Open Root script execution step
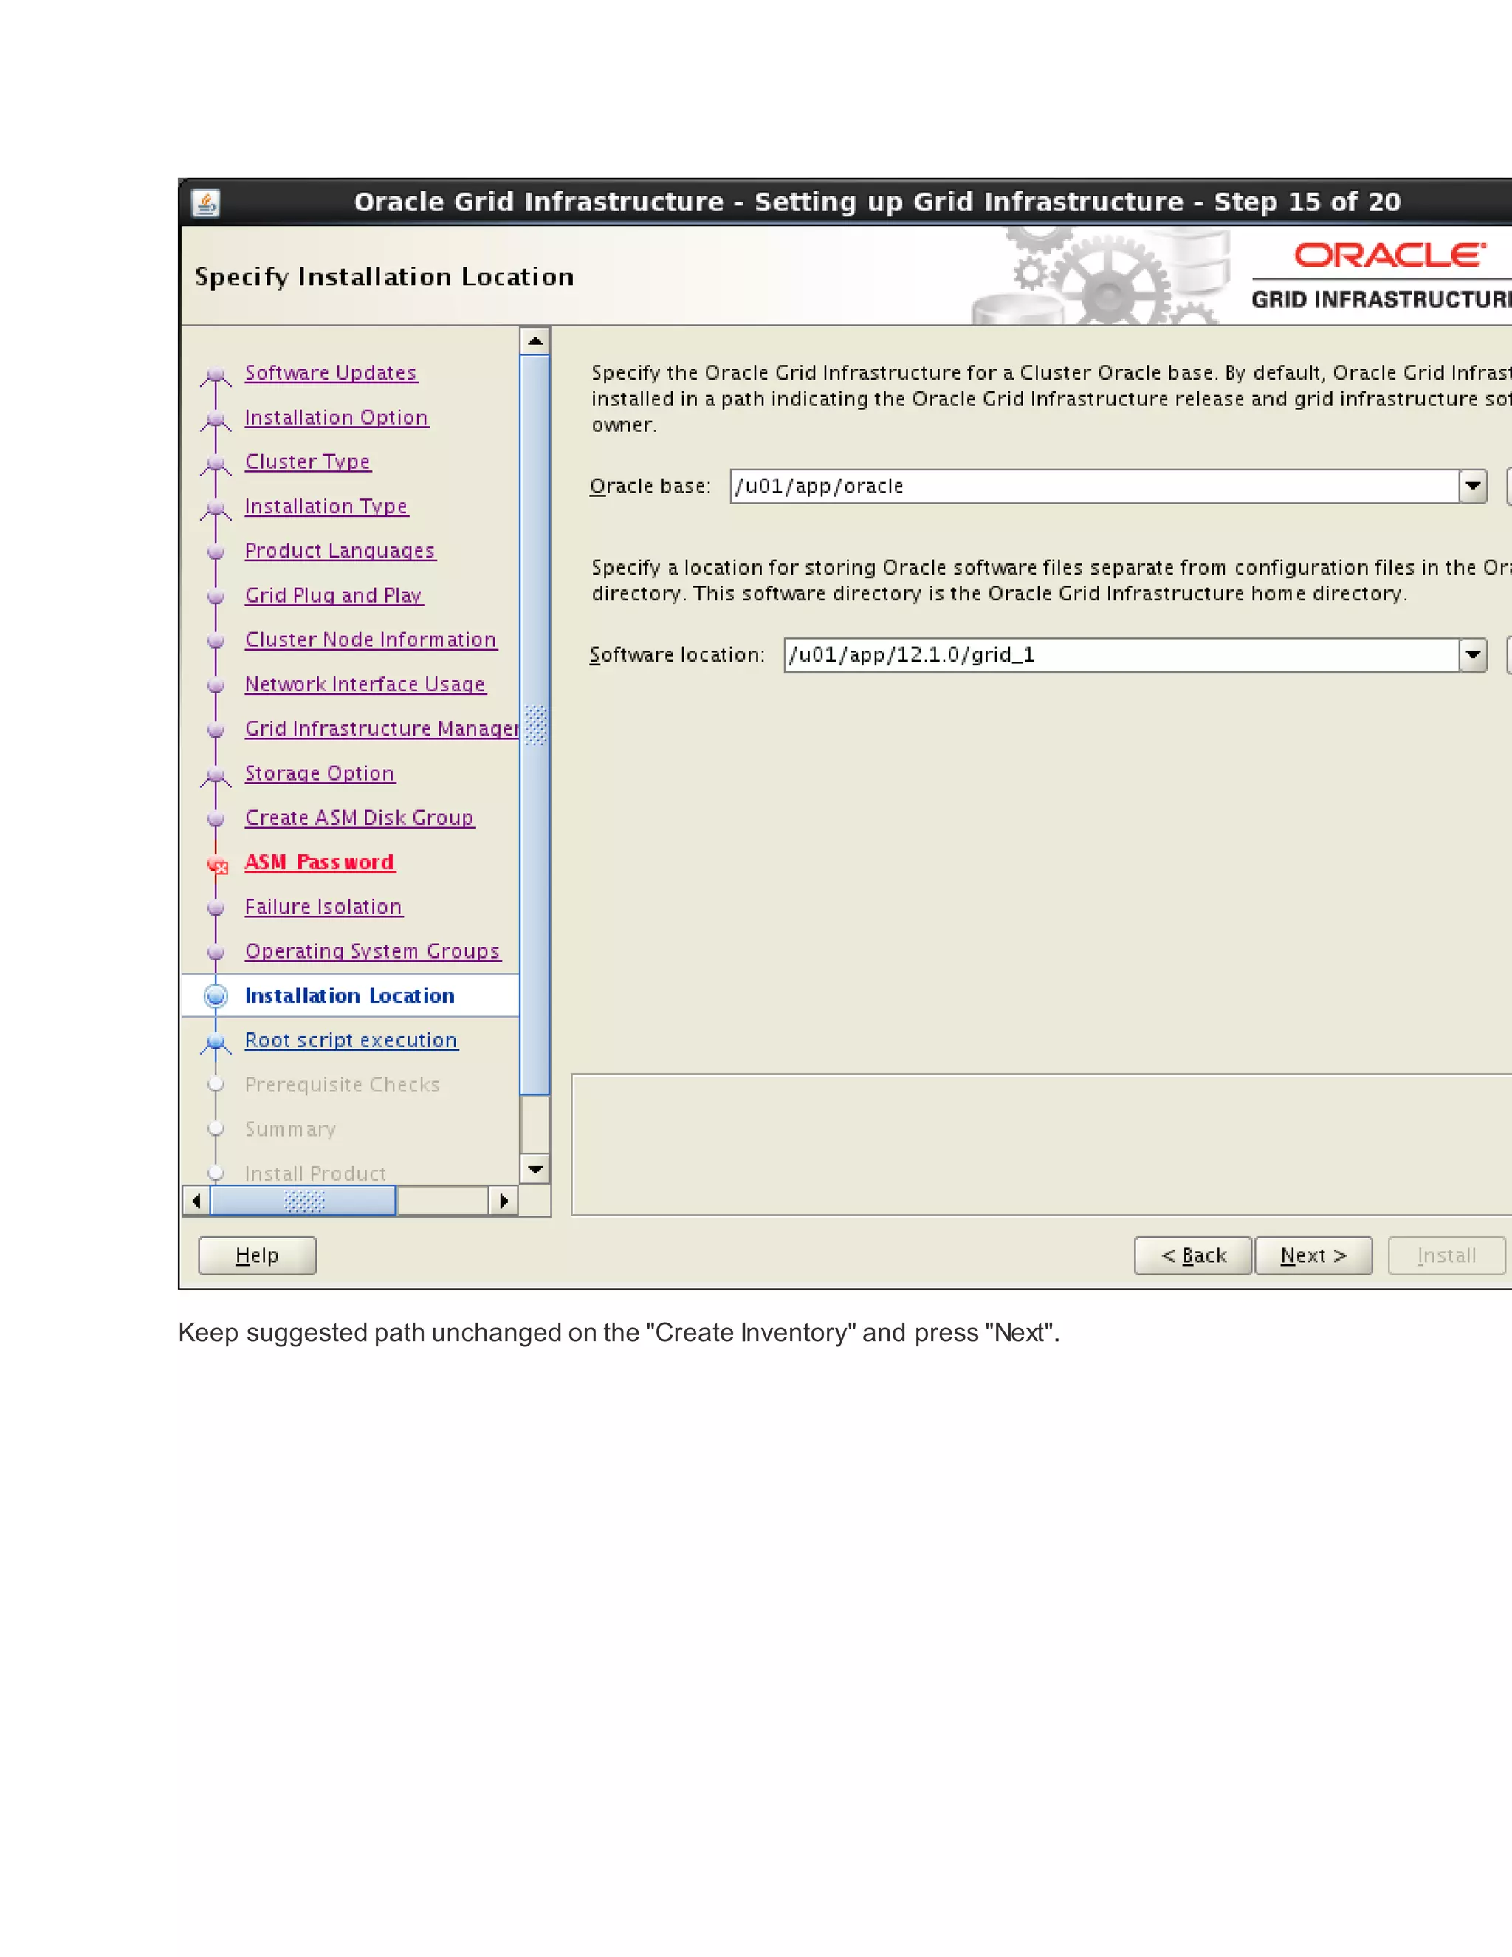Viewport: 1512px width, 1957px height. (x=351, y=1041)
